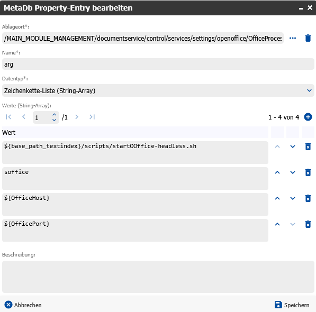Click the Speichern button
Viewport: 316px width, 312px height.
(x=292, y=305)
